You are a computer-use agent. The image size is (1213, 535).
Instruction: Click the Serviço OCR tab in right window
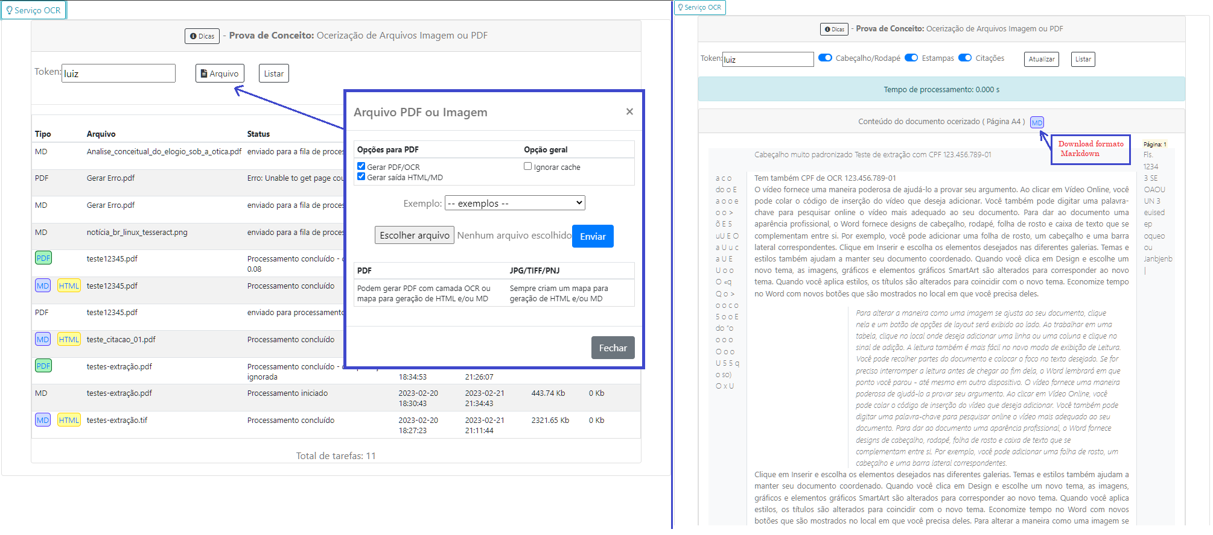[x=699, y=7]
